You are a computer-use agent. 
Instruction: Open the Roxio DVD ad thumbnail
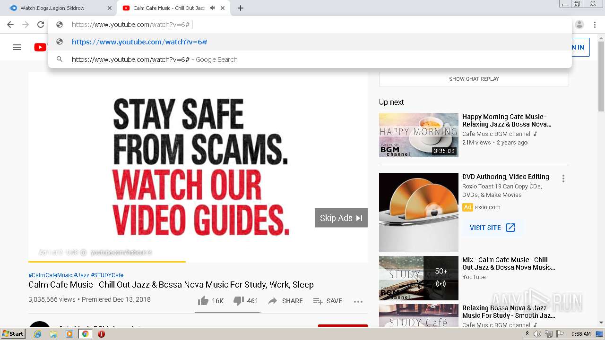click(419, 212)
